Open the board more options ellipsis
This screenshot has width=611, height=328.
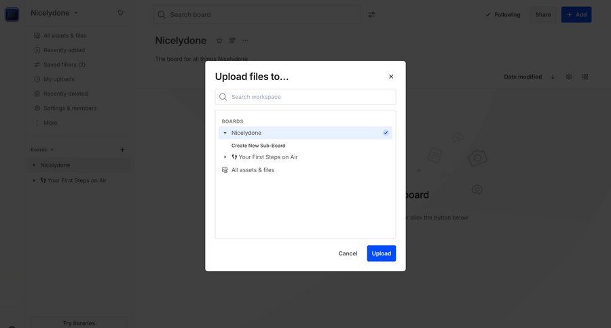[x=245, y=41]
